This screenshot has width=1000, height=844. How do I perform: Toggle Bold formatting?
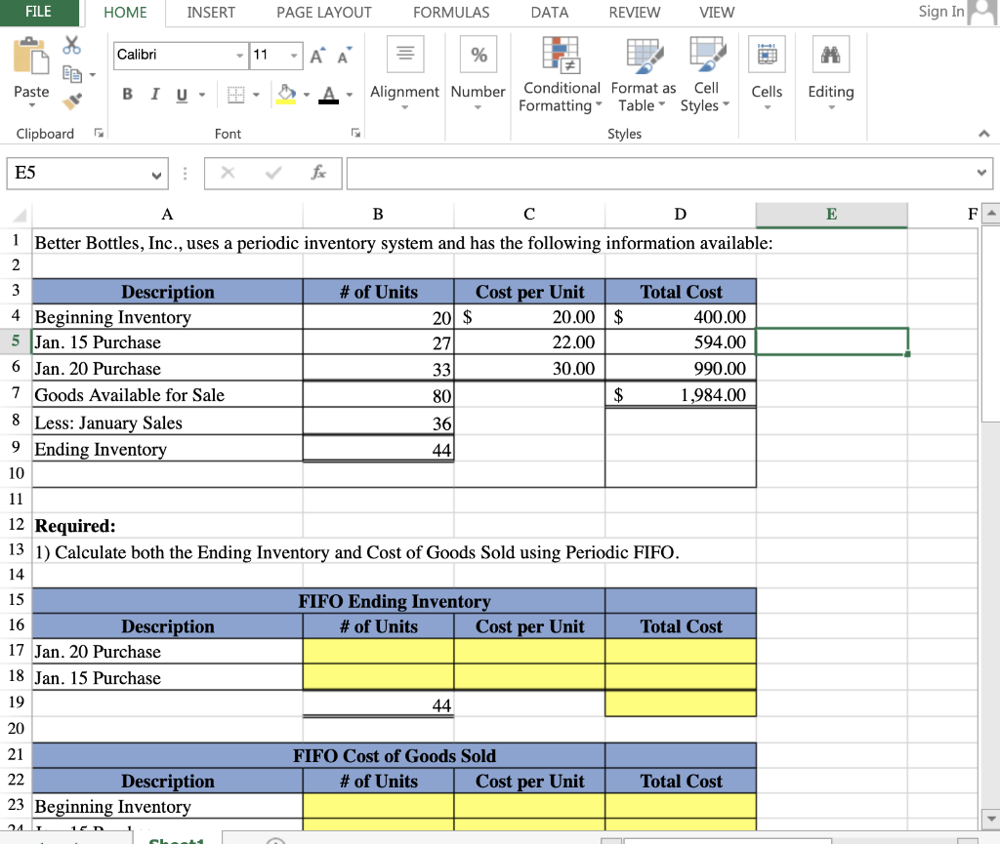[127, 92]
